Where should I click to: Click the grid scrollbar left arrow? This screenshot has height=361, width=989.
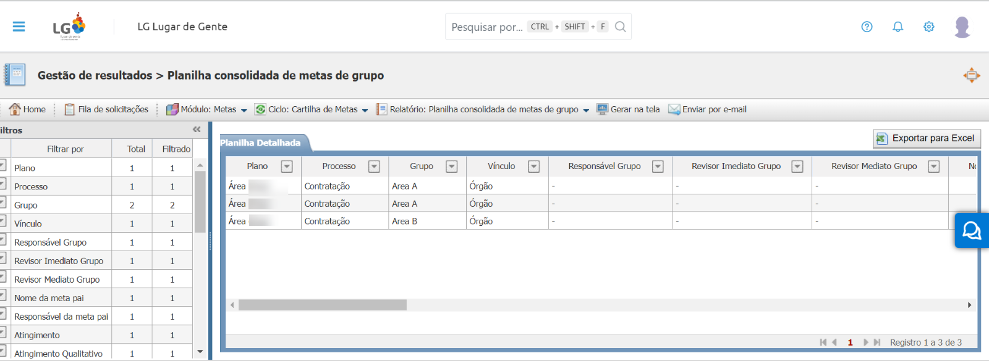pos(232,305)
